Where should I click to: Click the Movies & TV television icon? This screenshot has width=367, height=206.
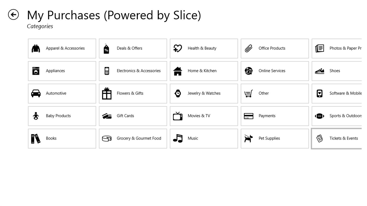(178, 116)
